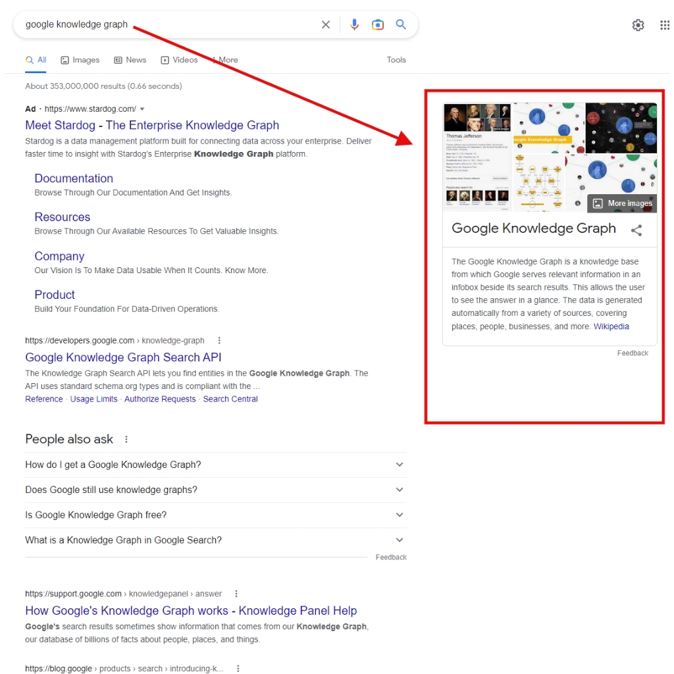Open 'How Google's Knowledge Graph works' result

click(x=191, y=610)
